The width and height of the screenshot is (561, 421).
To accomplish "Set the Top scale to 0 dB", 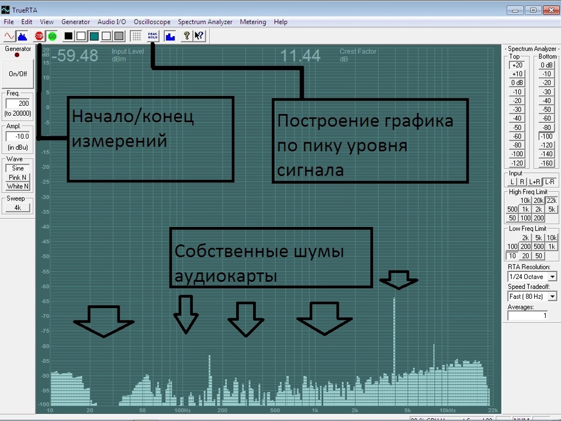I will click(x=517, y=82).
